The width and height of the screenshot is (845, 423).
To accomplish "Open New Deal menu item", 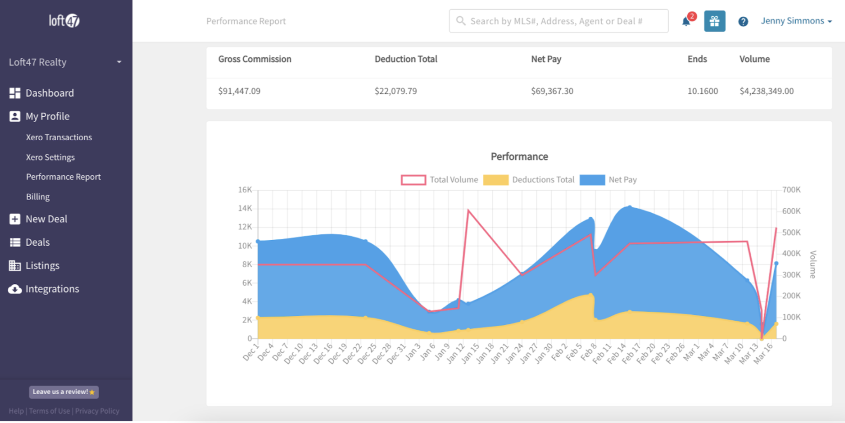I will 46,219.
